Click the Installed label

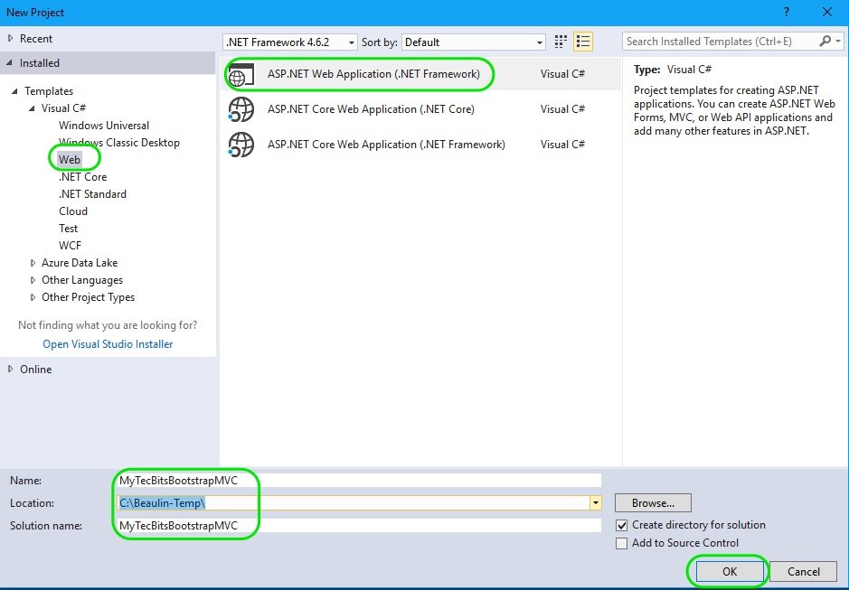pyautogui.click(x=40, y=62)
